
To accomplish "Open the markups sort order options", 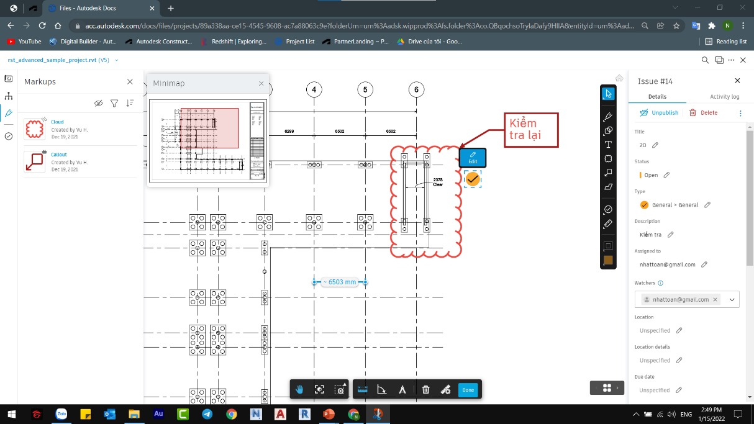I will (x=130, y=103).
